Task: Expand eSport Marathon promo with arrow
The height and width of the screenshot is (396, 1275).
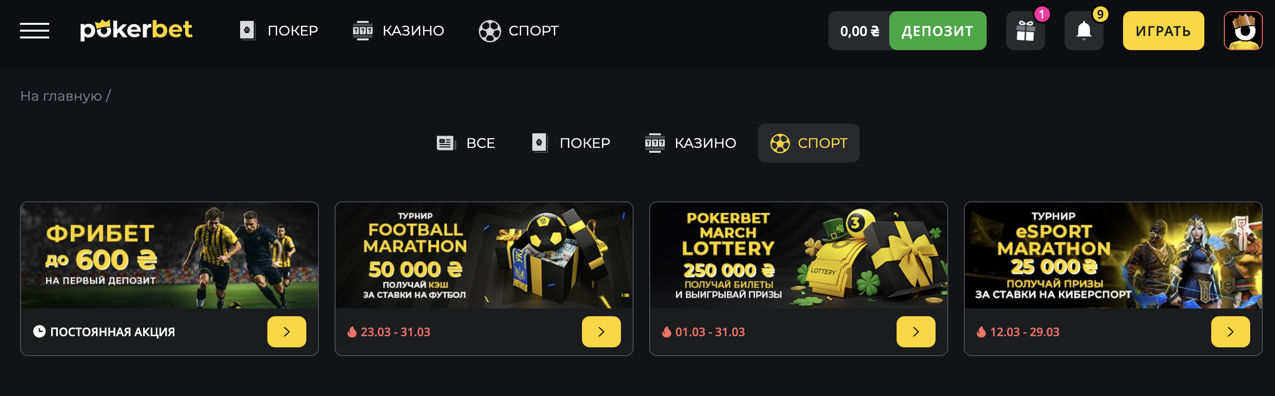Action: coord(1230,332)
